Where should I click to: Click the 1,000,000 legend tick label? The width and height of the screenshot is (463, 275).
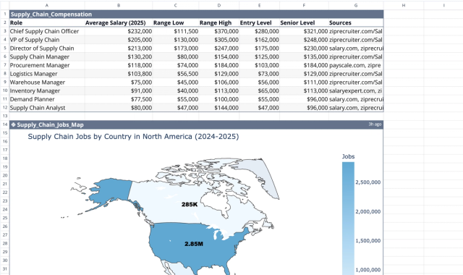[368, 270]
